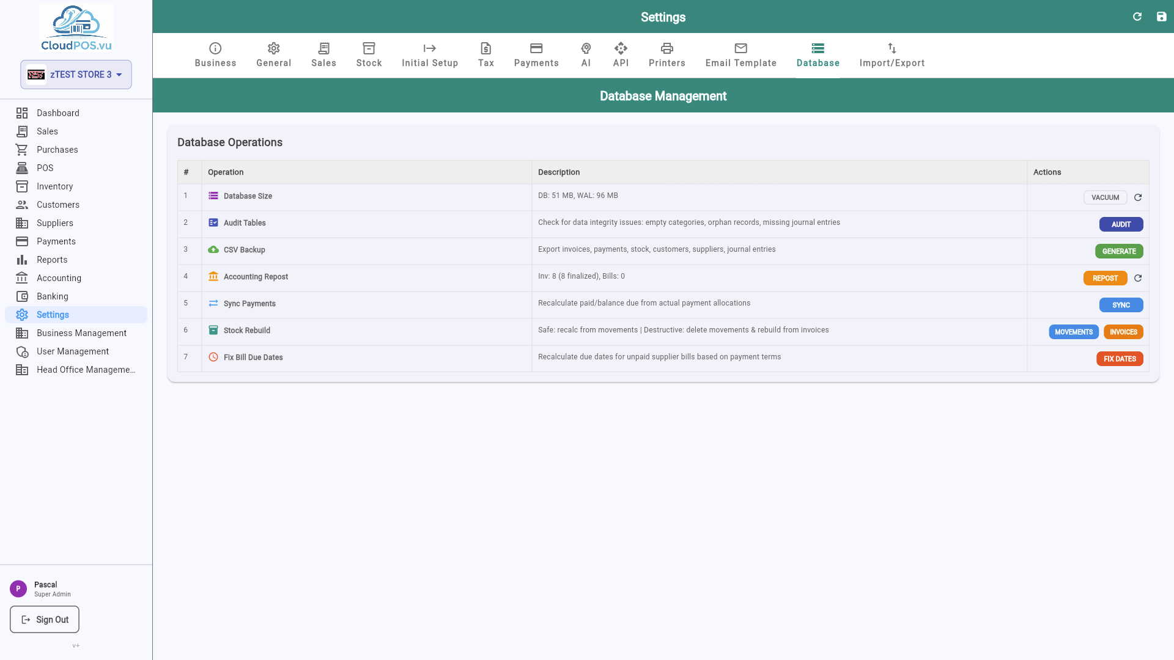Click the refresh icon in the Settings header

[x=1137, y=16]
